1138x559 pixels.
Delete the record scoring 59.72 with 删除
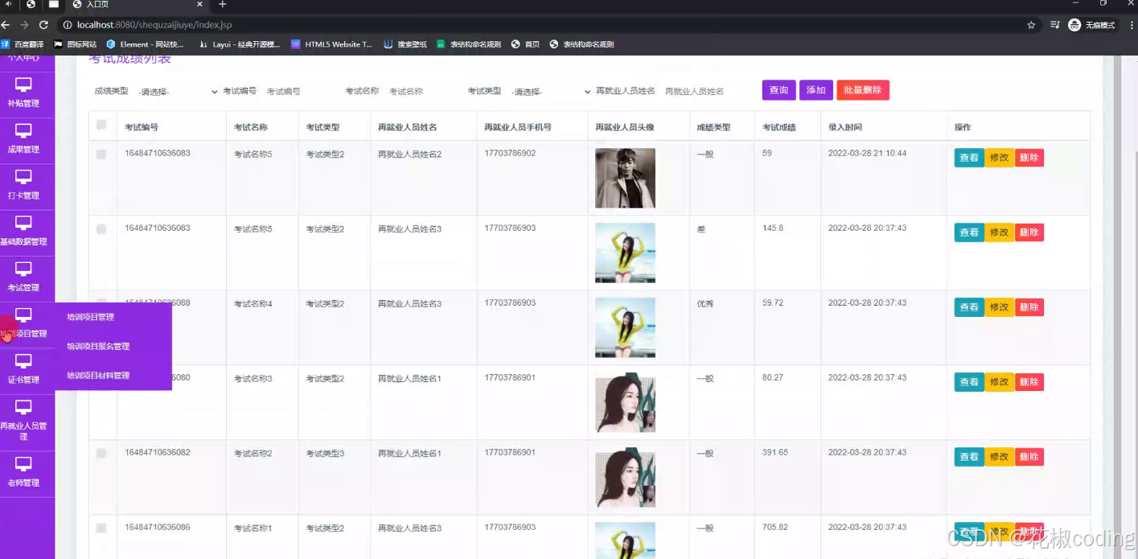click(x=1029, y=307)
